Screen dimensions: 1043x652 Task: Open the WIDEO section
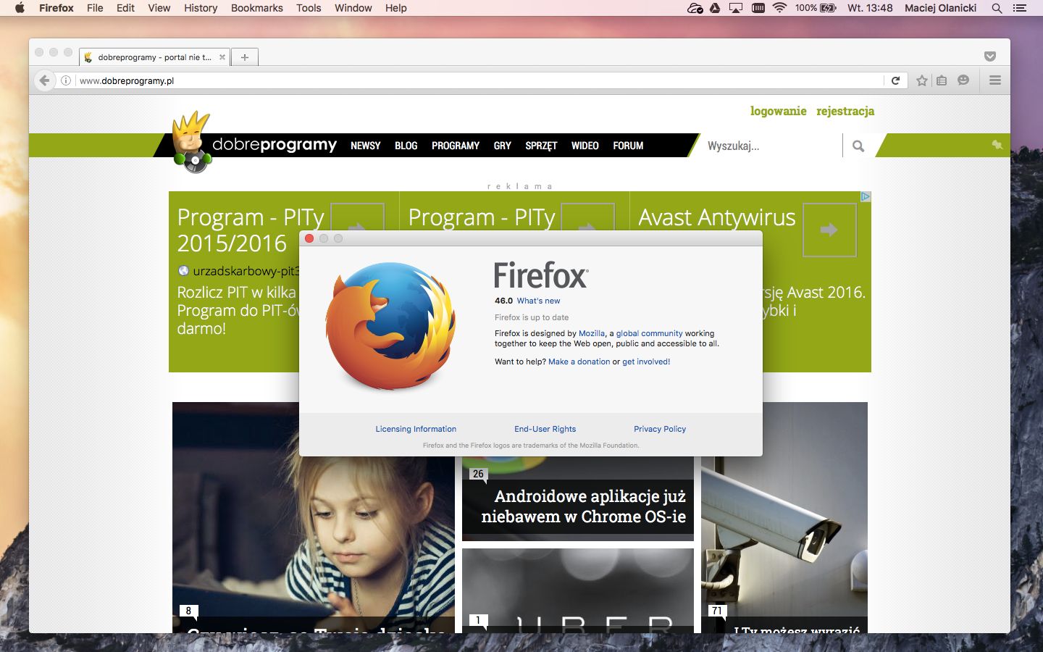585,146
